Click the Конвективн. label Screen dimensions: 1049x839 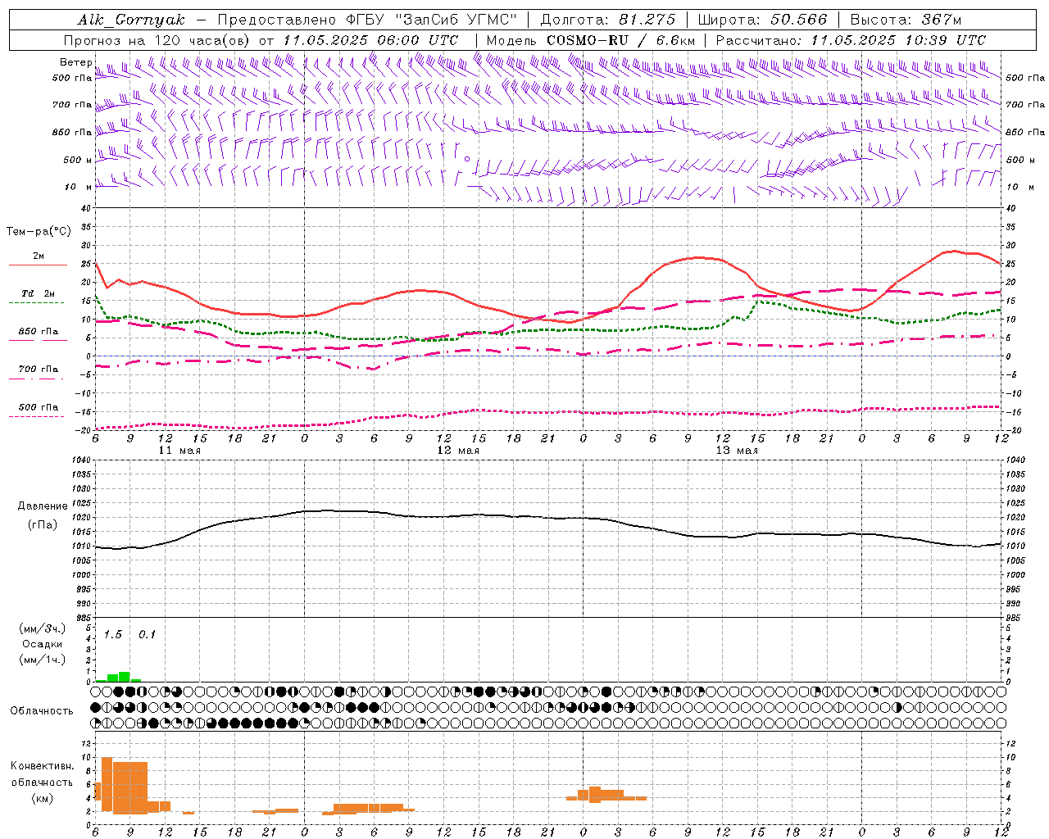[x=42, y=766]
